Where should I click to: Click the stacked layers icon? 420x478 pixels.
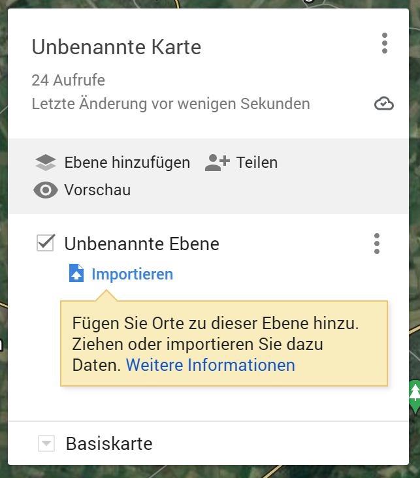pyautogui.click(x=46, y=163)
